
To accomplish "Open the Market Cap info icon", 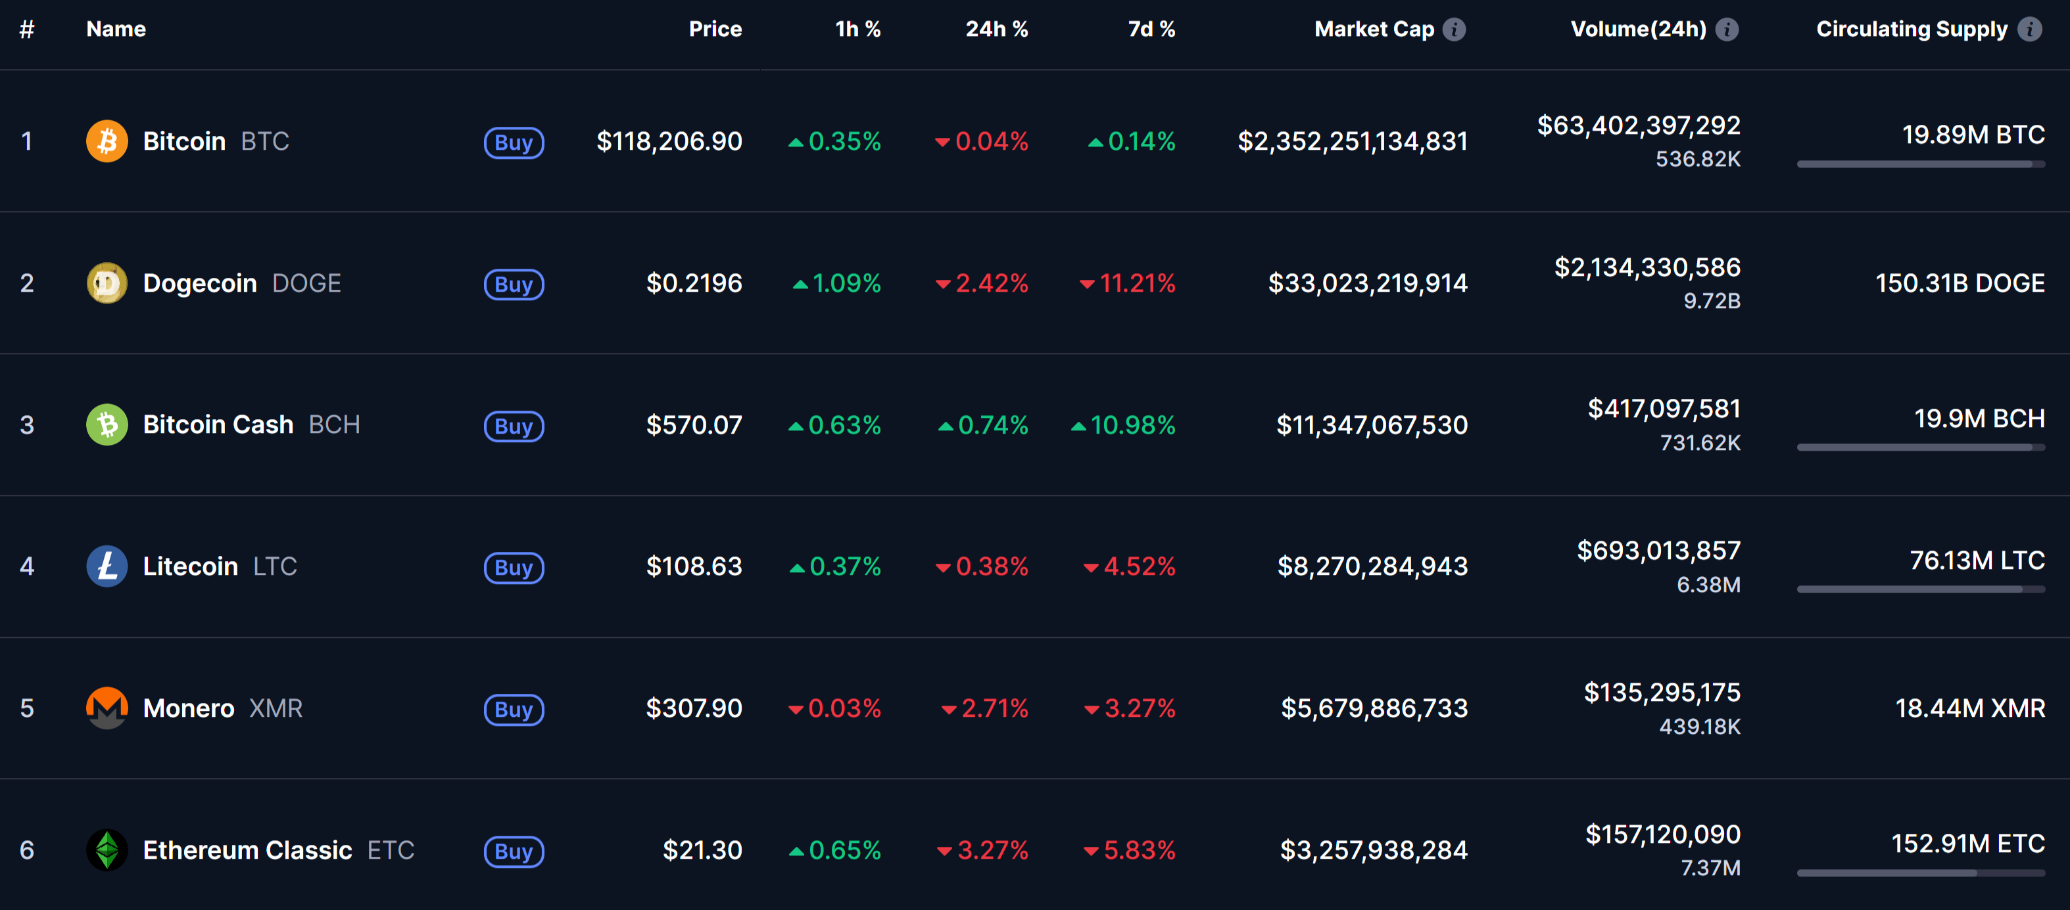I will point(1454,30).
